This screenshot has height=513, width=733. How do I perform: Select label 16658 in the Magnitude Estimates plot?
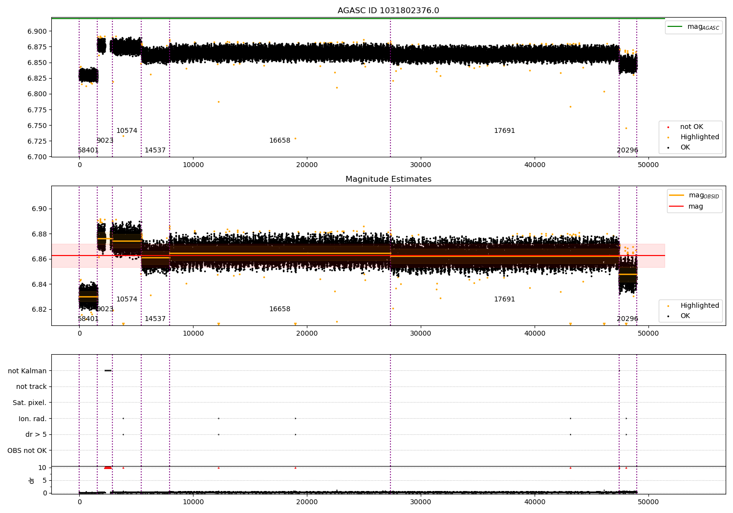pos(280,309)
